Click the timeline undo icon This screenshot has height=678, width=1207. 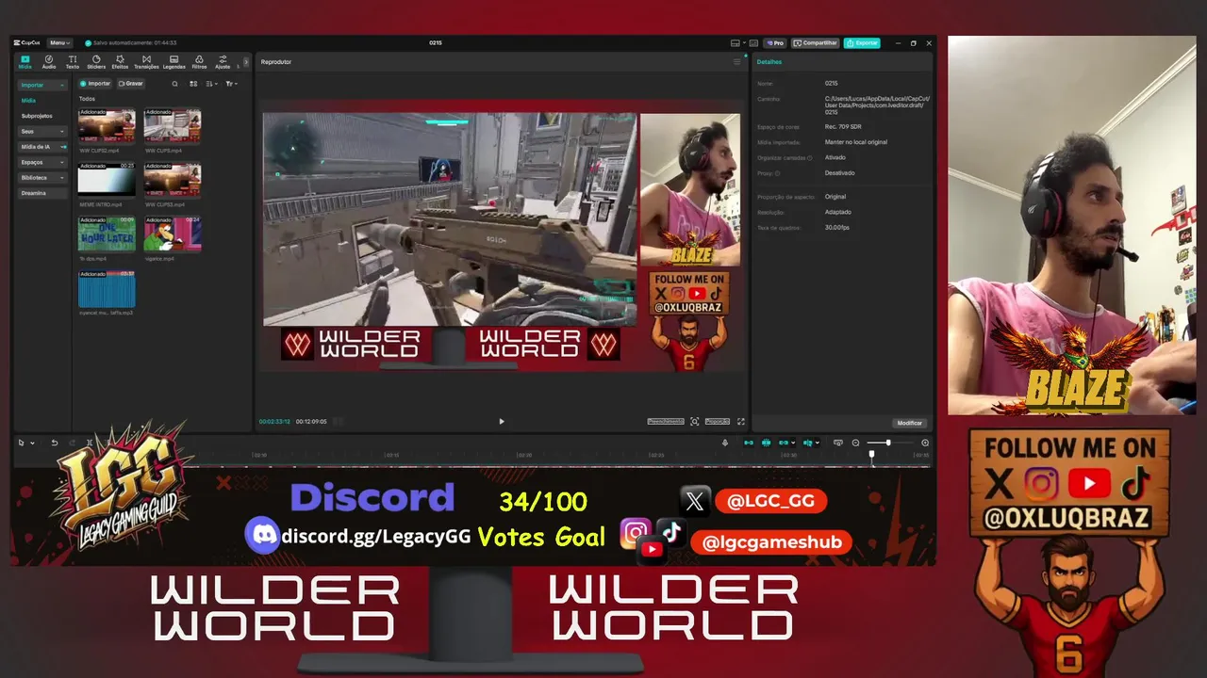pyautogui.click(x=55, y=443)
